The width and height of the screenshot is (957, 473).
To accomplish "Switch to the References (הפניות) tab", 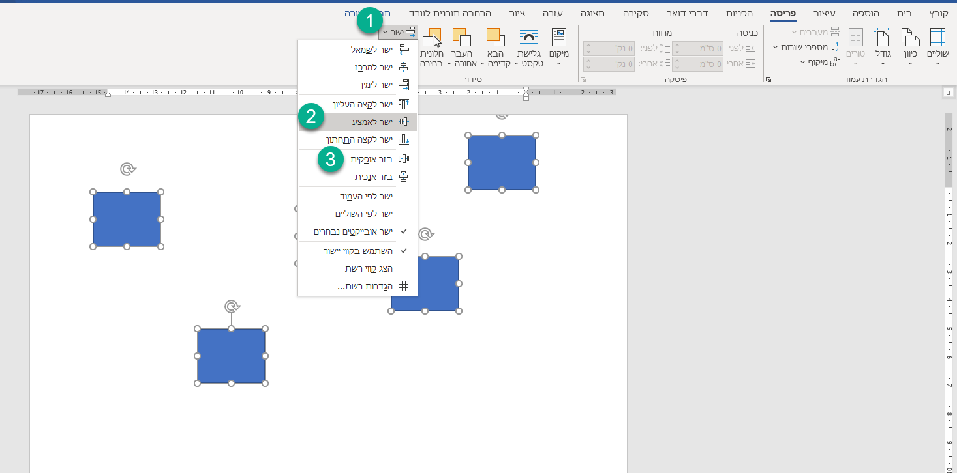I will click(x=739, y=13).
